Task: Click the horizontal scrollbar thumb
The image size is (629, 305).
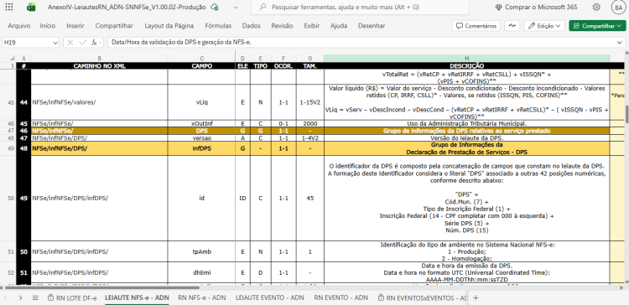Action: click(x=101, y=287)
